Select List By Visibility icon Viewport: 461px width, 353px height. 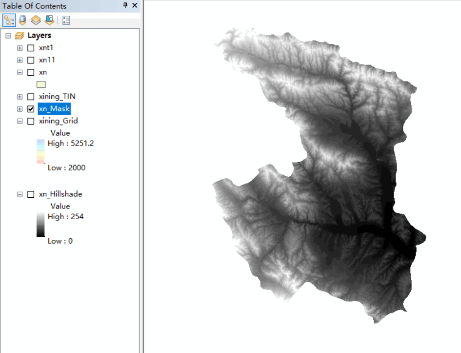coord(36,21)
